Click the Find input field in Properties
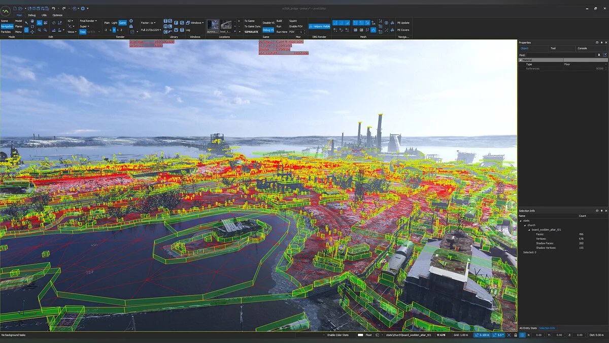The image size is (609, 343). point(560,54)
